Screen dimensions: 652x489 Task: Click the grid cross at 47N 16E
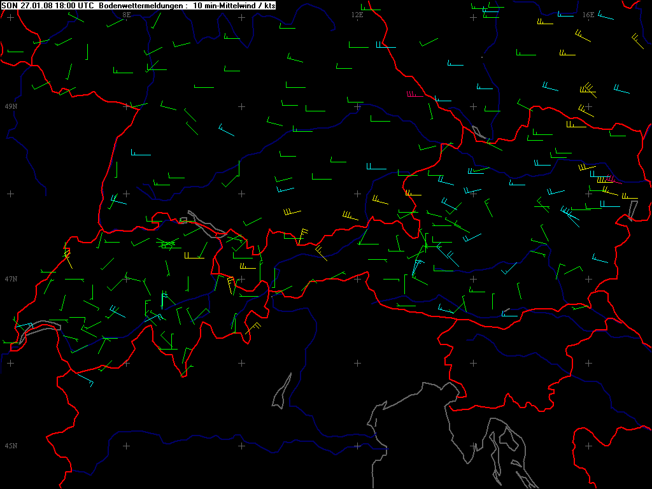[588, 279]
